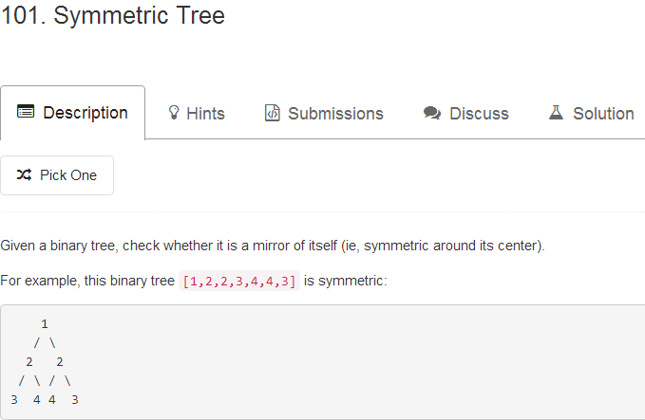Click the inline code [1,2,2,3,4,4,3]

coord(239,282)
